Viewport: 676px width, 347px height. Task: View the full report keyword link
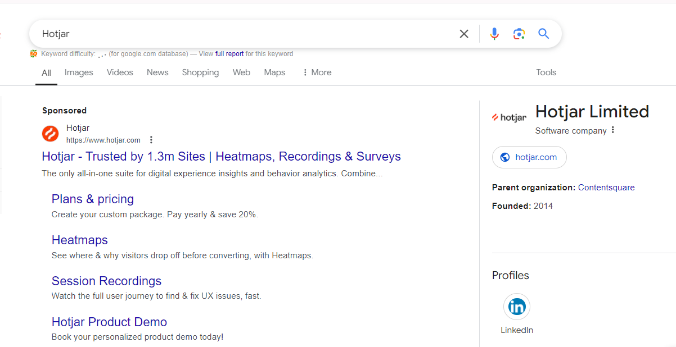coord(229,54)
